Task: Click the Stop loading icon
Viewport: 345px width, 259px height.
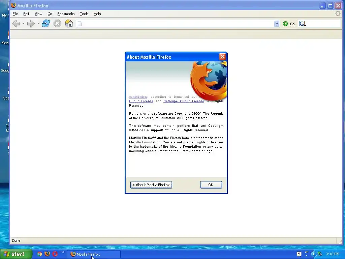Action: (57, 24)
